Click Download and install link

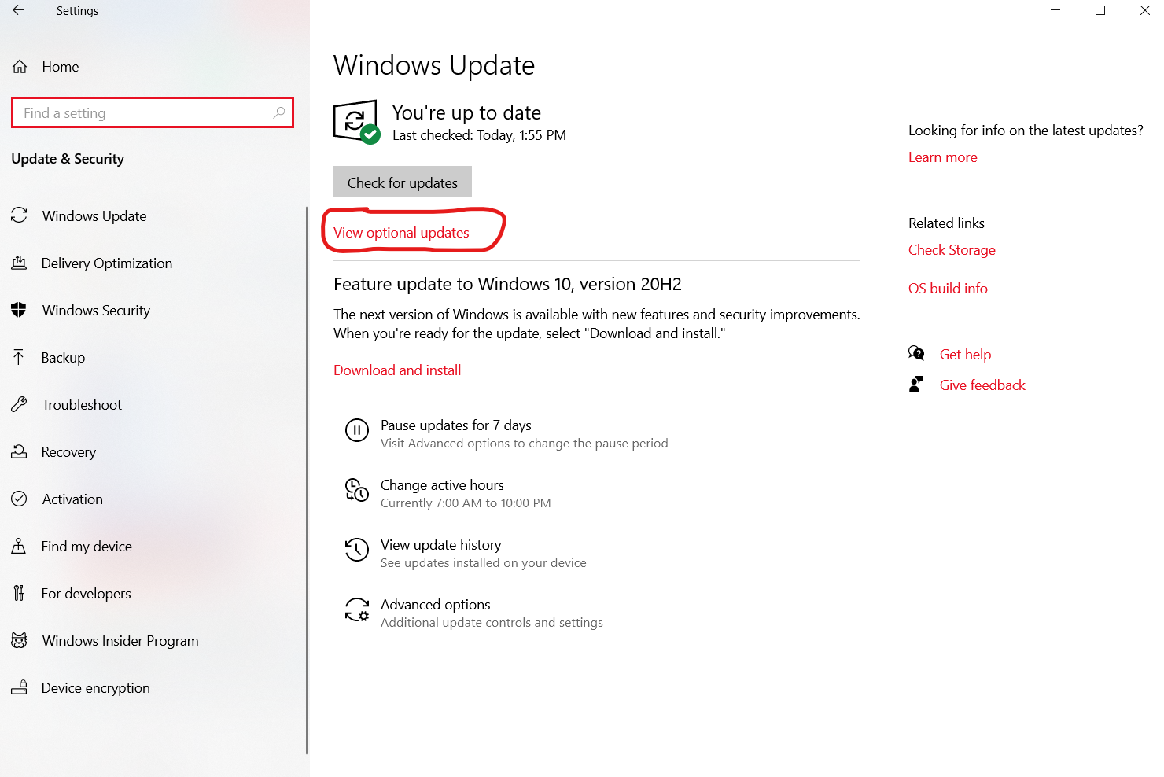click(397, 370)
